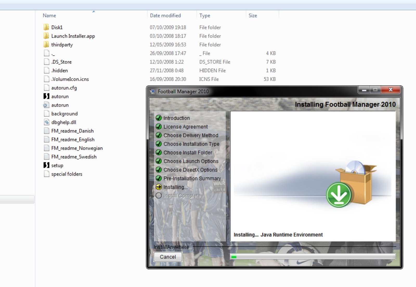Select the special folders file icon

(47, 174)
